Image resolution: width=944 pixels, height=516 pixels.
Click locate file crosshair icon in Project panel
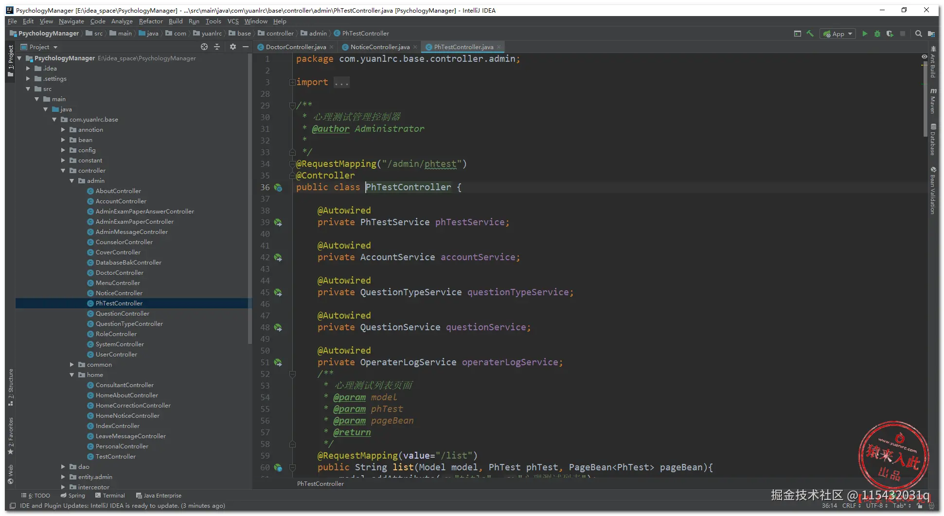[x=204, y=47]
